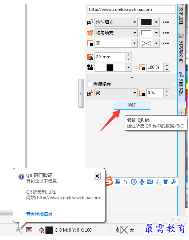Image resolution: width=189 pixels, height=240 pixels.
Task: Click the error correction level icon
Action: point(90,93)
